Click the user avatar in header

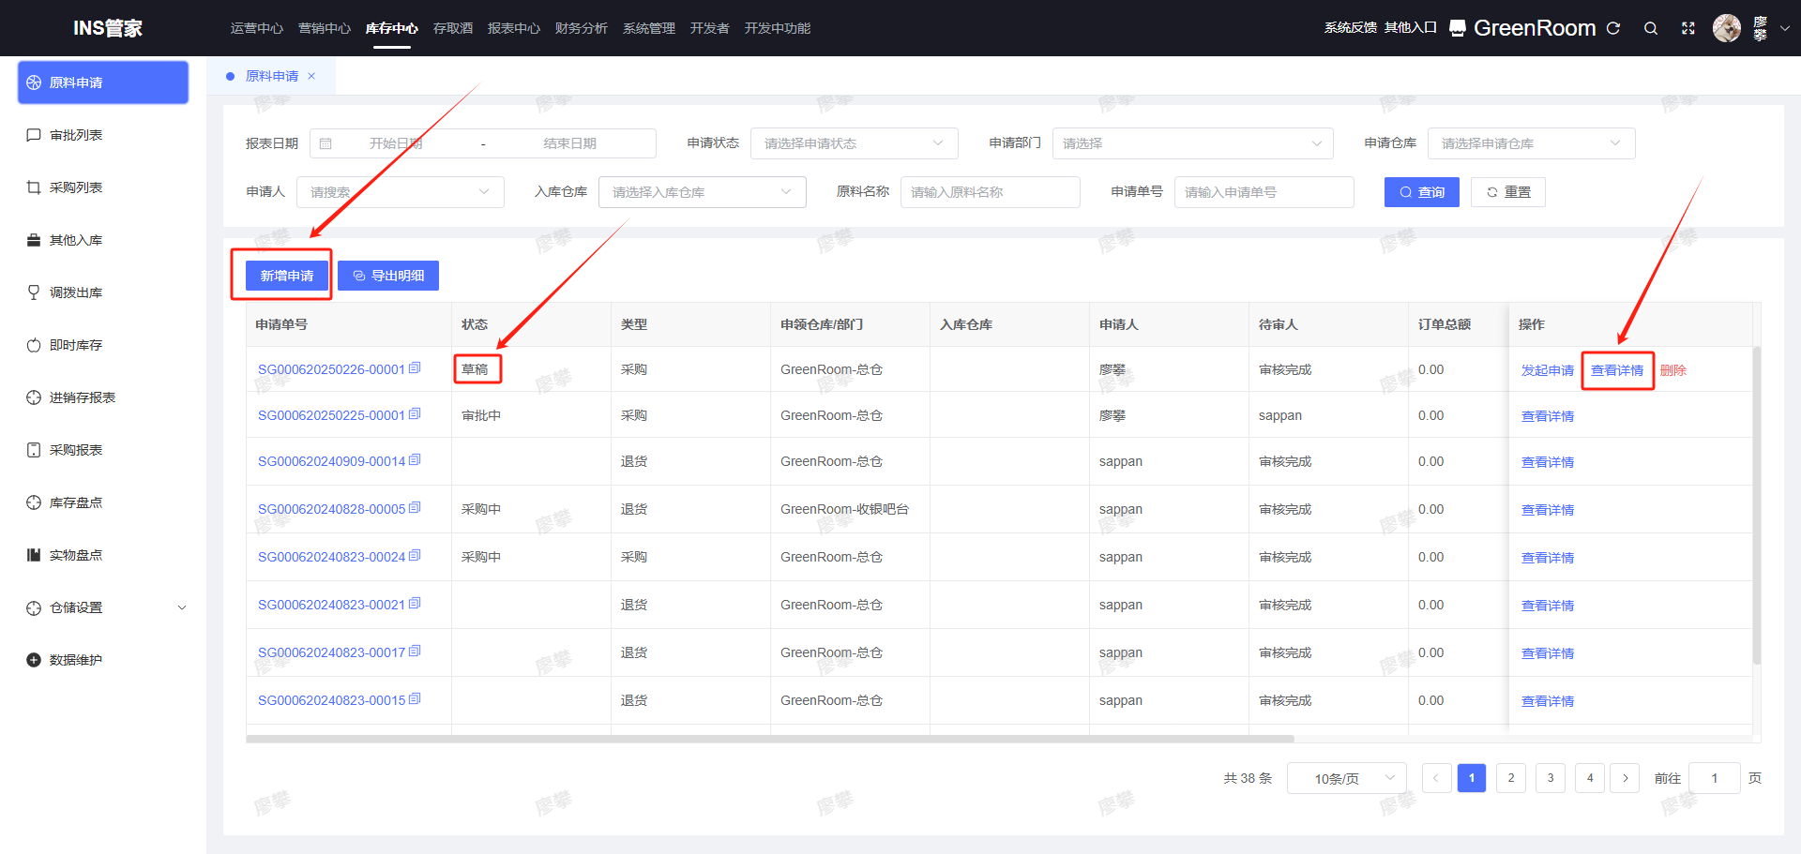click(1727, 28)
